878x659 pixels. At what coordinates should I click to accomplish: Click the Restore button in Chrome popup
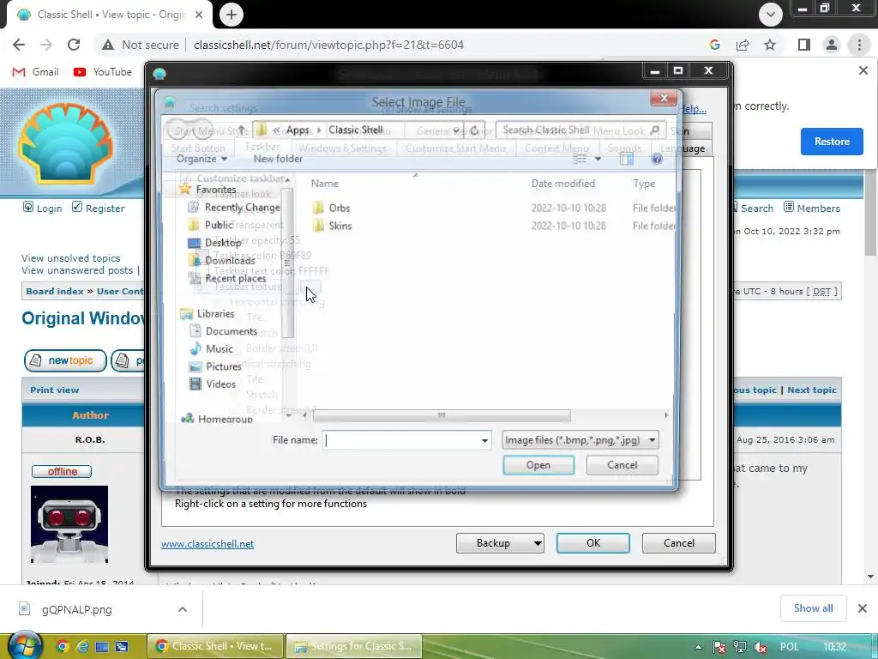[832, 142]
